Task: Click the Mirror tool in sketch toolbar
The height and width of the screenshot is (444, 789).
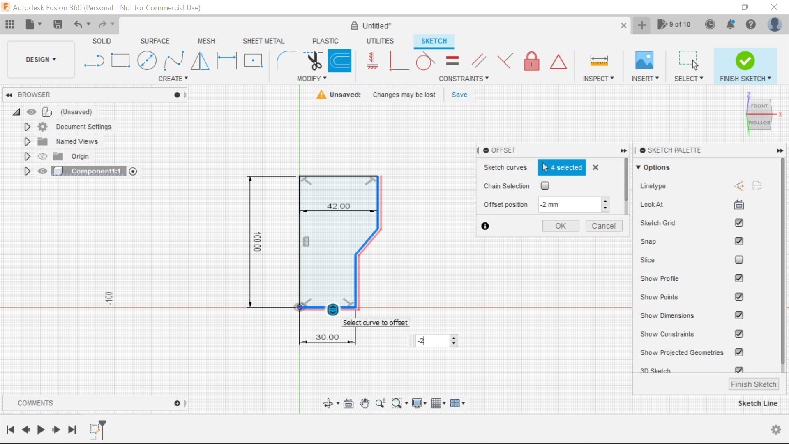Action: pyautogui.click(x=200, y=61)
